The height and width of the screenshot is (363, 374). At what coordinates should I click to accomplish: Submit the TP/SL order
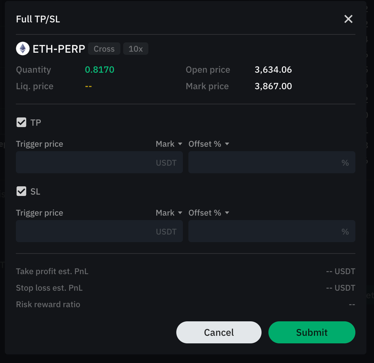coord(312,332)
